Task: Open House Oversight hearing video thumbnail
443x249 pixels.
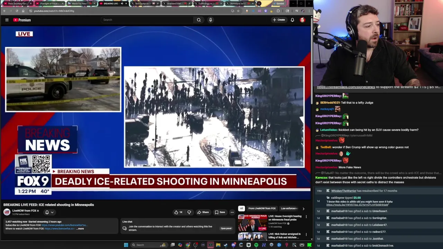Action: point(252,222)
